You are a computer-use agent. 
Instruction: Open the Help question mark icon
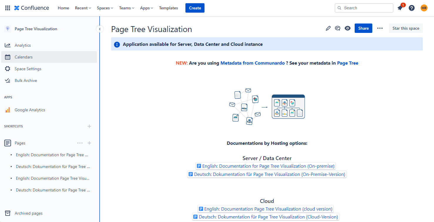[412, 8]
